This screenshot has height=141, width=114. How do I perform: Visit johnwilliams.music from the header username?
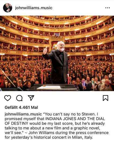[34, 8]
